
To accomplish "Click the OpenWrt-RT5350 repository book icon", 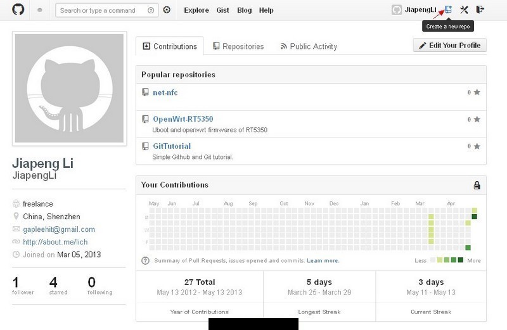I will [x=146, y=119].
